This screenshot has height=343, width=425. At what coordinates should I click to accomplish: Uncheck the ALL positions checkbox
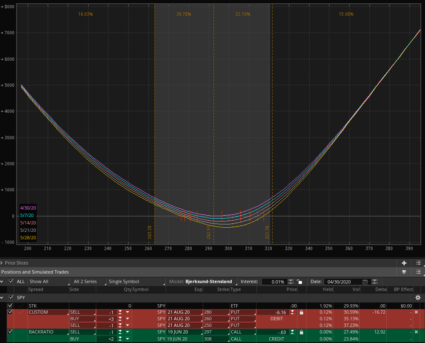pos(11,281)
